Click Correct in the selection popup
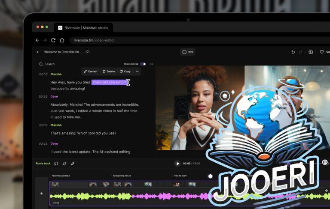Screen dimensions: 330x209 (91, 72)
